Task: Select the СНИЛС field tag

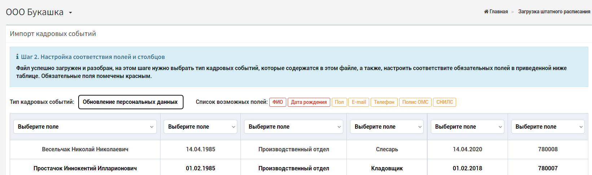Action: tap(445, 102)
